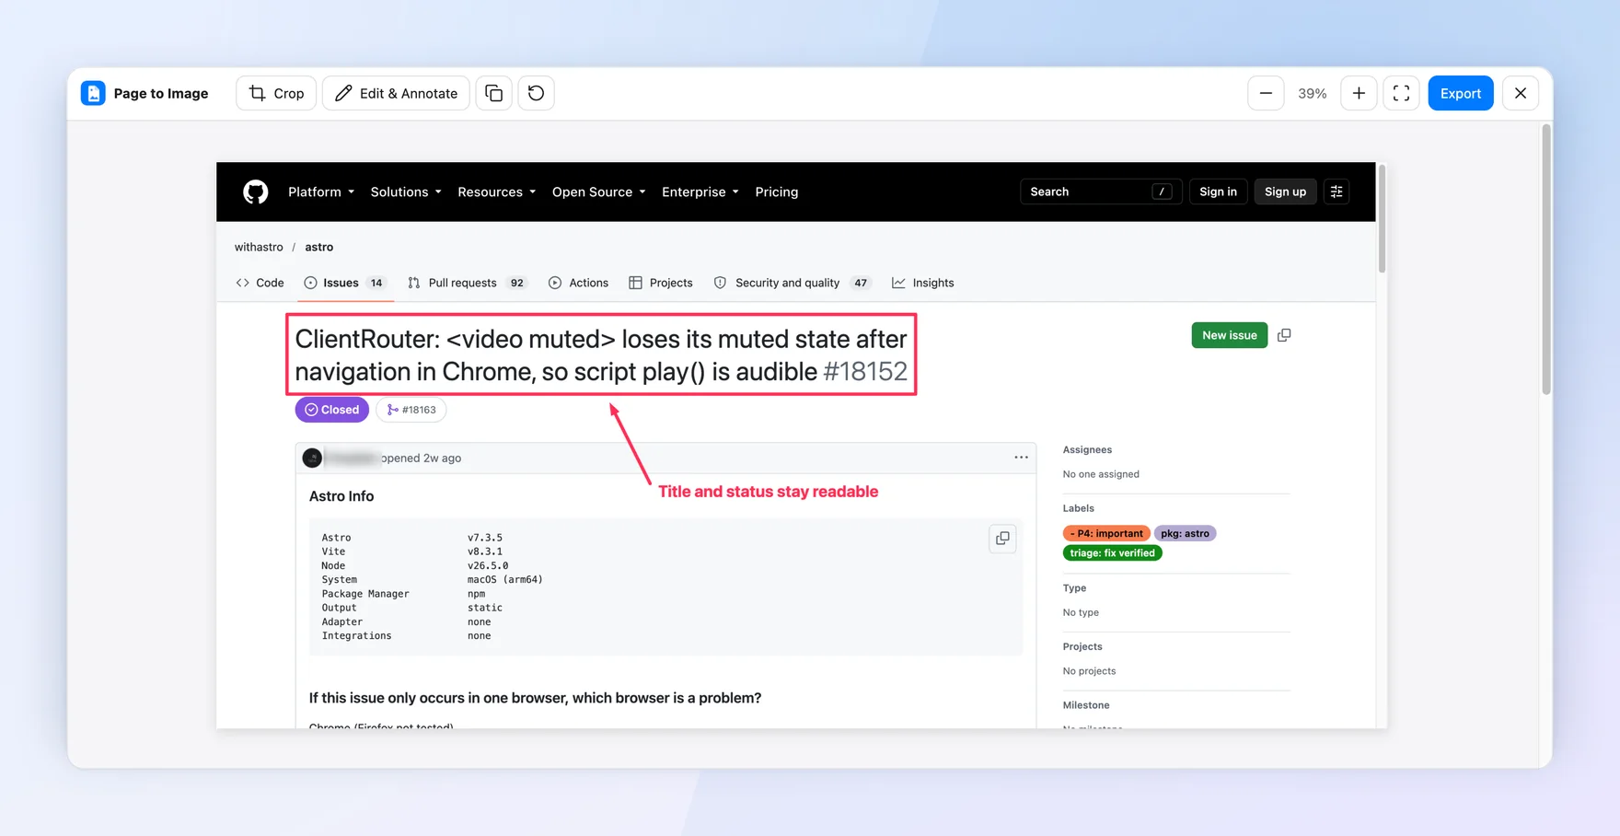Export the captured image
The image size is (1620, 836).
tap(1460, 93)
